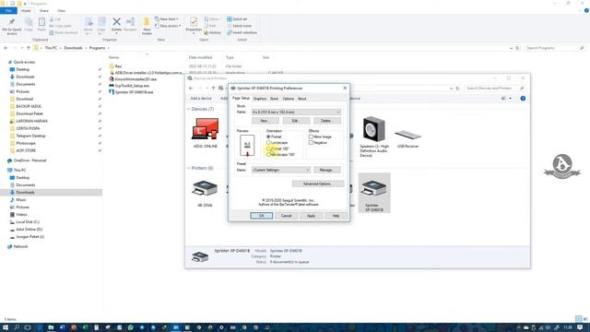Switch to the Options tab

coord(289,99)
